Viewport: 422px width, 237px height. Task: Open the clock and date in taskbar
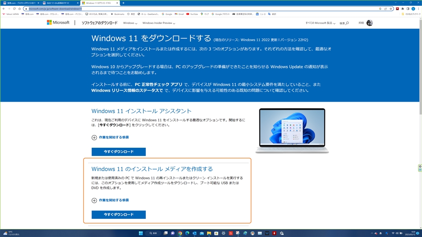(411, 233)
